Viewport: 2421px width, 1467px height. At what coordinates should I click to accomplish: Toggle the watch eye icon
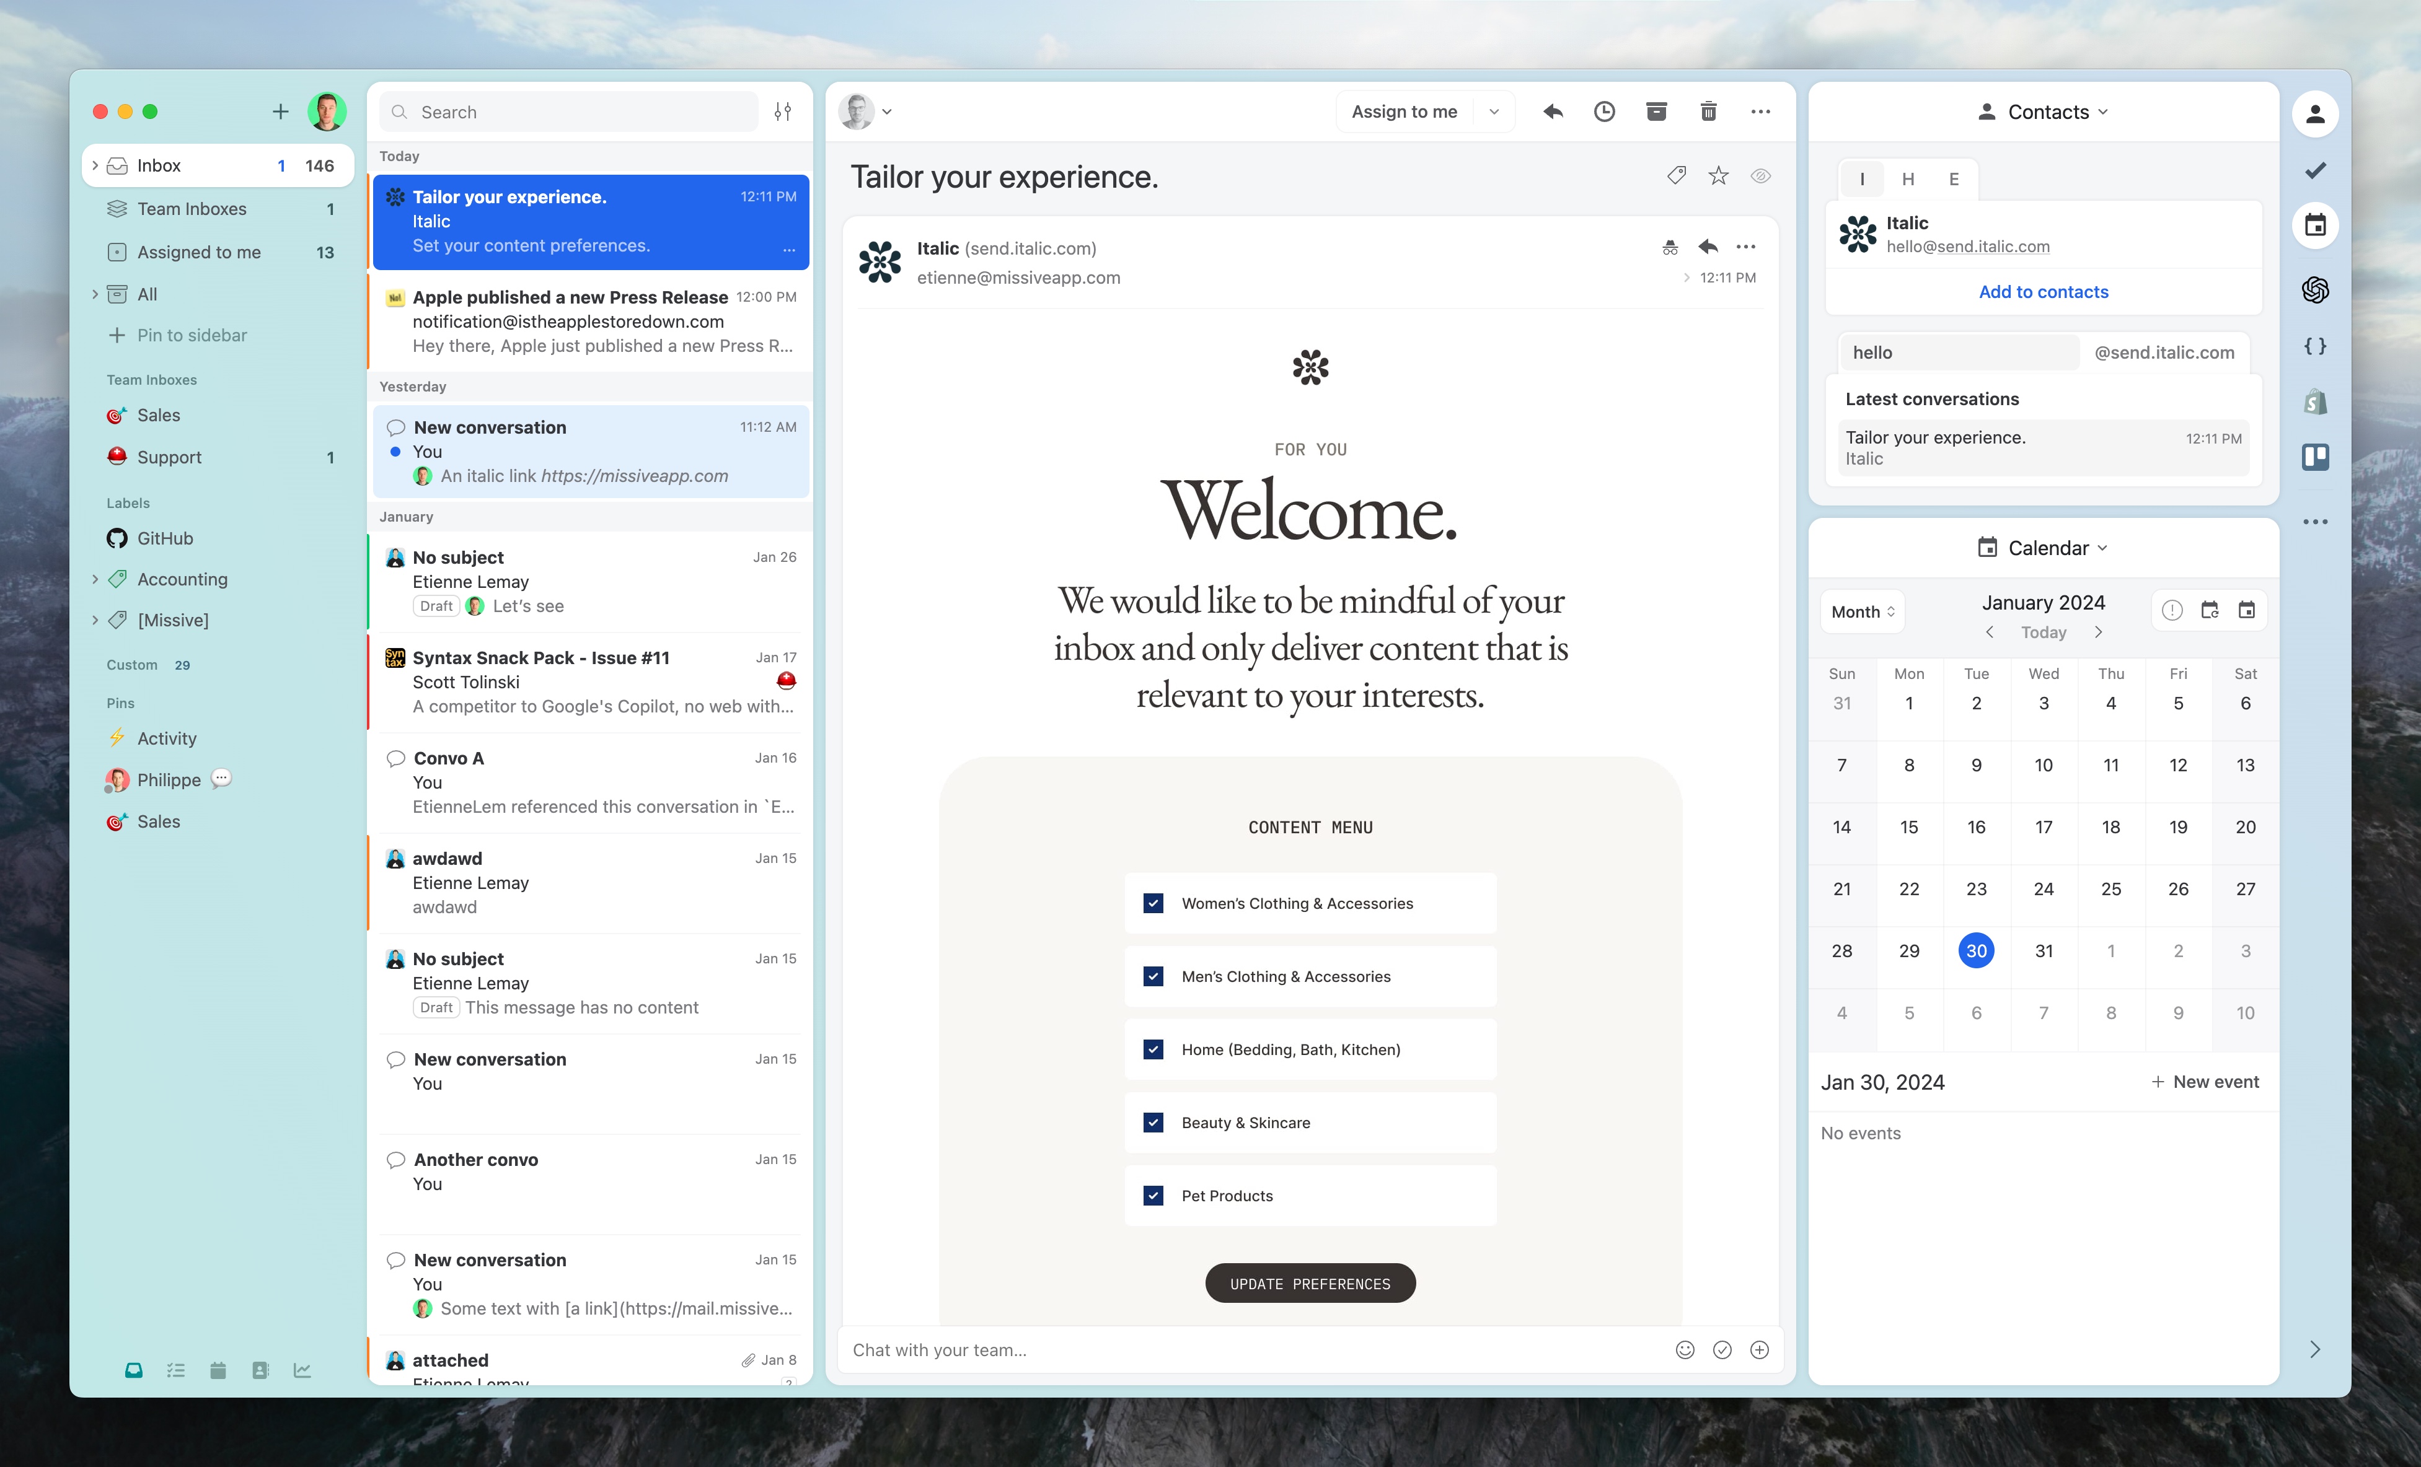click(1761, 176)
